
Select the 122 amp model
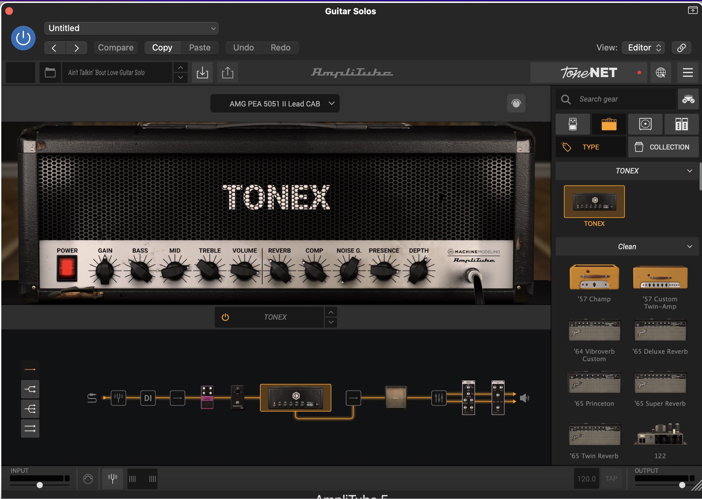click(x=660, y=435)
